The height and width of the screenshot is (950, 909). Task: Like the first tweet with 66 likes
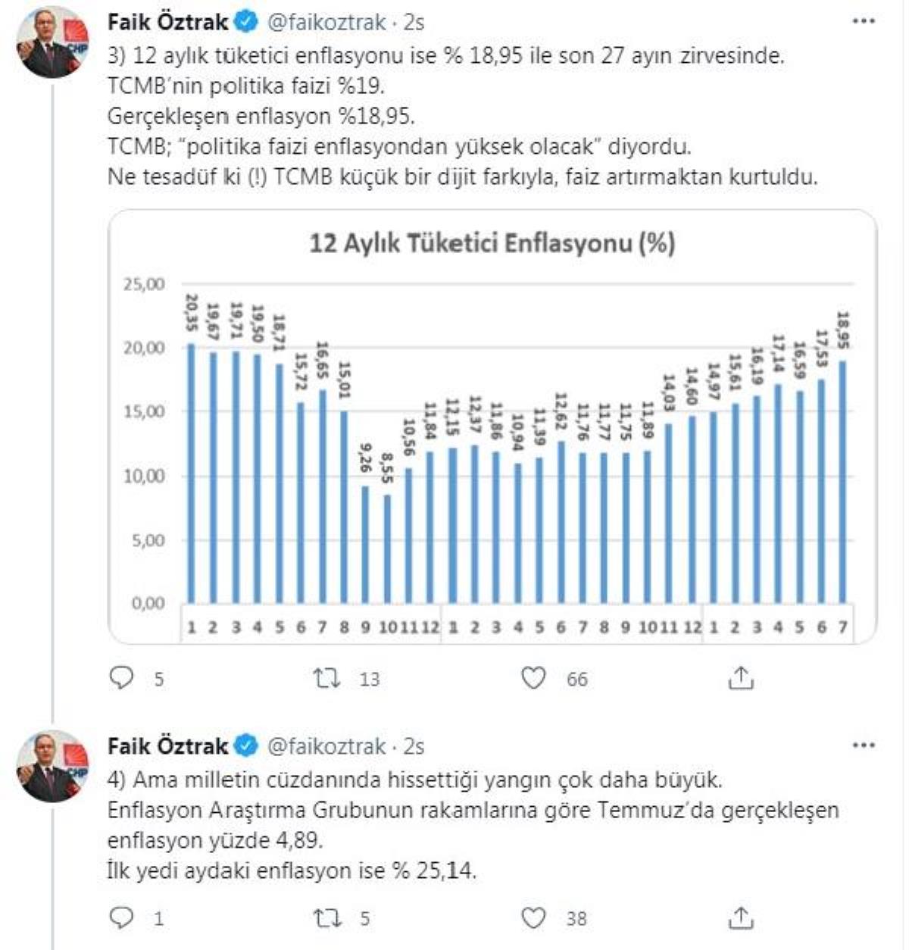(x=533, y=678)
